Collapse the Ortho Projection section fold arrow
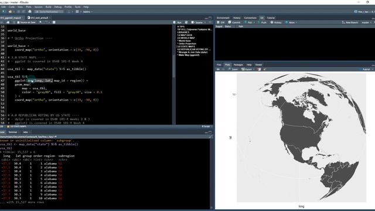The height and width of the screenshot is (211, 375). 6,38
